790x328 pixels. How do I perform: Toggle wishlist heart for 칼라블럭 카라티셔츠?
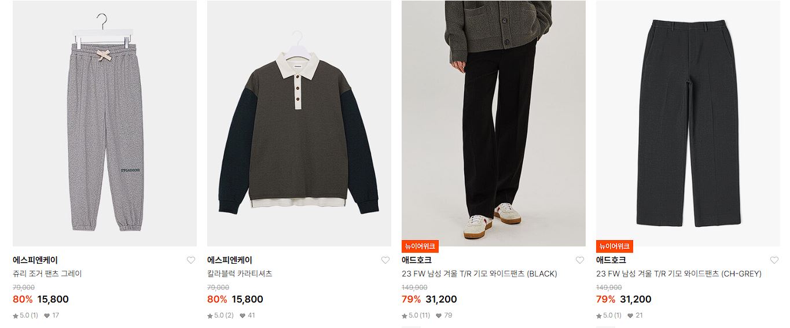(x=385, y=260)
